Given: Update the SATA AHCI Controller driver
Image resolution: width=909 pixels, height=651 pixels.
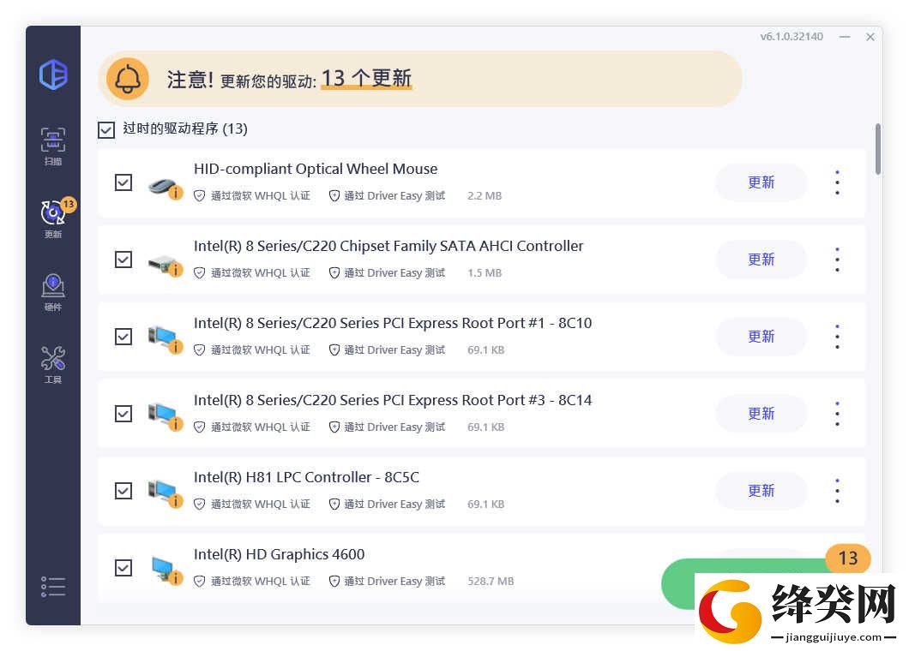Looking at the screenshot, I should click(762, 260).
